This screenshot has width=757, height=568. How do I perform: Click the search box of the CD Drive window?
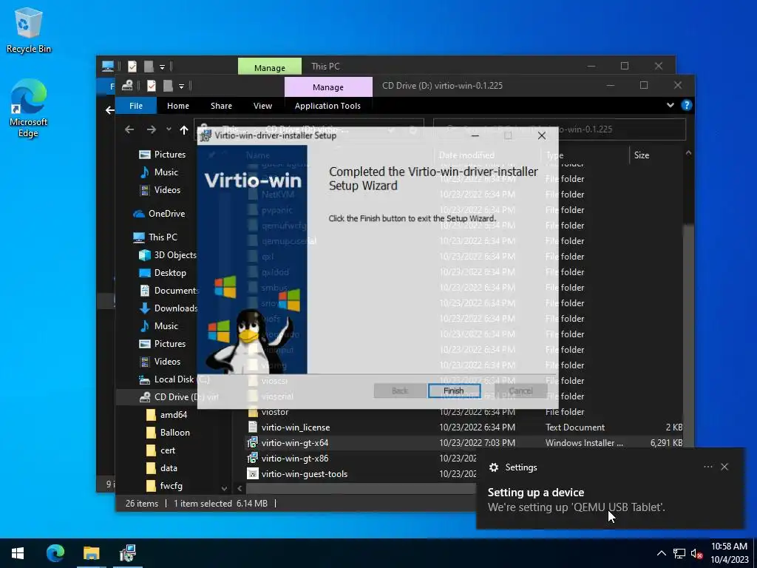(560, 129)
